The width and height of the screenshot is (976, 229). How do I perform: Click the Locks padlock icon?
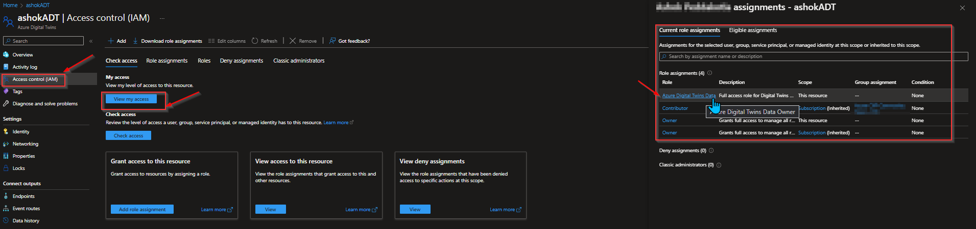(6, 168)
